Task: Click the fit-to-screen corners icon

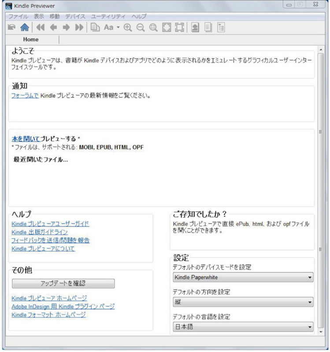Action: pos(167,27)
